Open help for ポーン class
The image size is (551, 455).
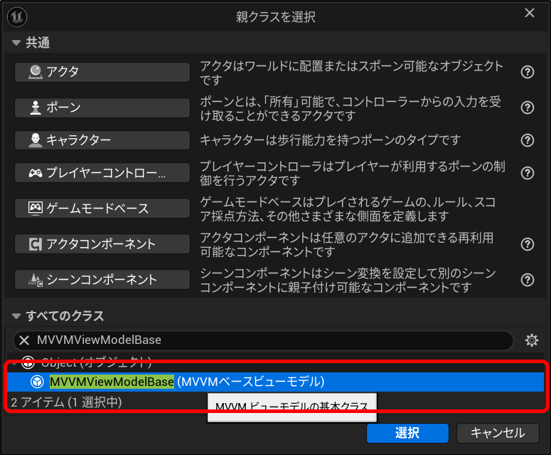tap(528, 108)
